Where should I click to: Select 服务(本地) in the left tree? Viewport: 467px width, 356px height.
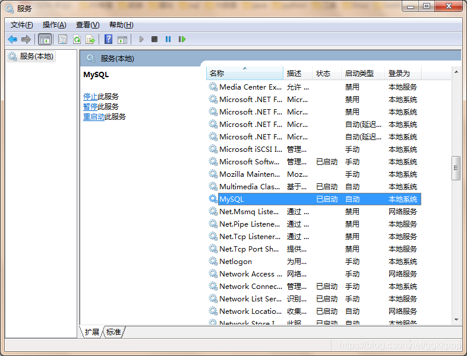pyautogui.click(x=31, y=56)
